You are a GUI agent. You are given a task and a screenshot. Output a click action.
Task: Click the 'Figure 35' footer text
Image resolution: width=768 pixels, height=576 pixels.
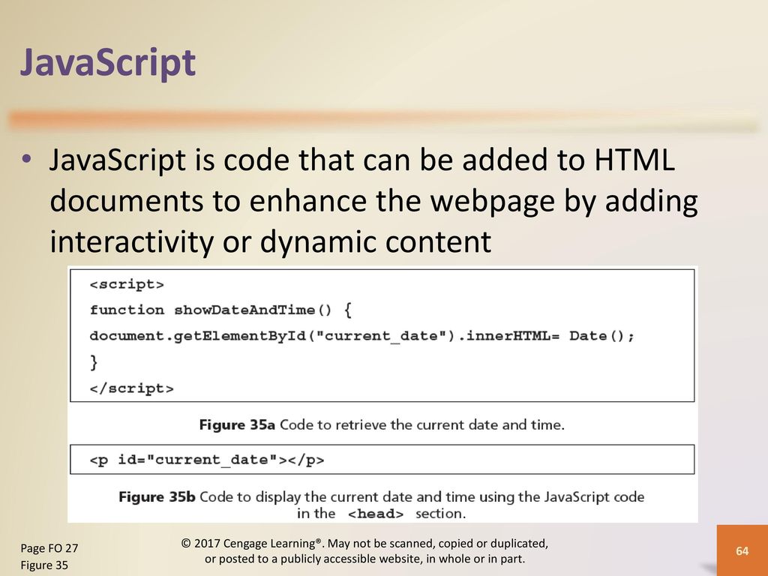pyautogui.click(x=44, y=565)
